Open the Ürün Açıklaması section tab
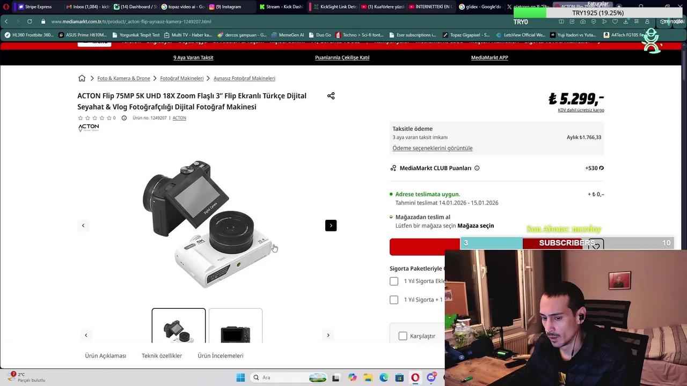Image resolution: width=687 pixels, height=386 pixels. pyautogui.click(x=106, y=356)
